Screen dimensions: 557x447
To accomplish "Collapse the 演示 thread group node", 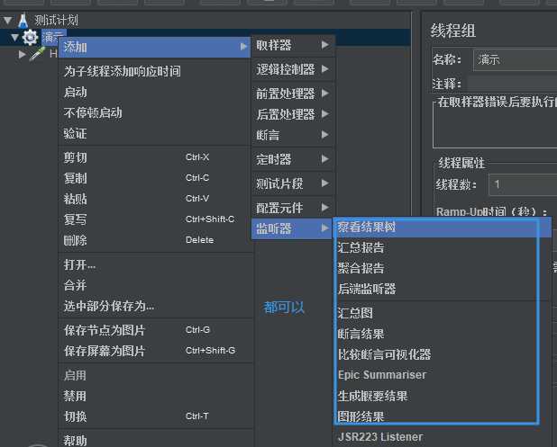I will pyautogui.click(x=14, y=37).
